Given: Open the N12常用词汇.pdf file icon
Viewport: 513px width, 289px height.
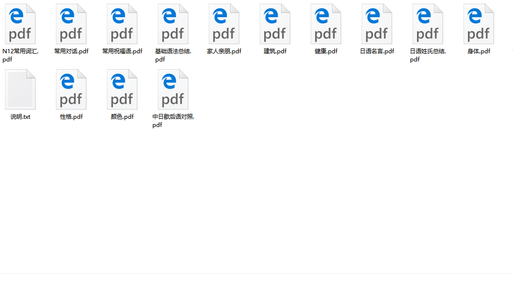Looking at the screenshot, I should (20, 23).
